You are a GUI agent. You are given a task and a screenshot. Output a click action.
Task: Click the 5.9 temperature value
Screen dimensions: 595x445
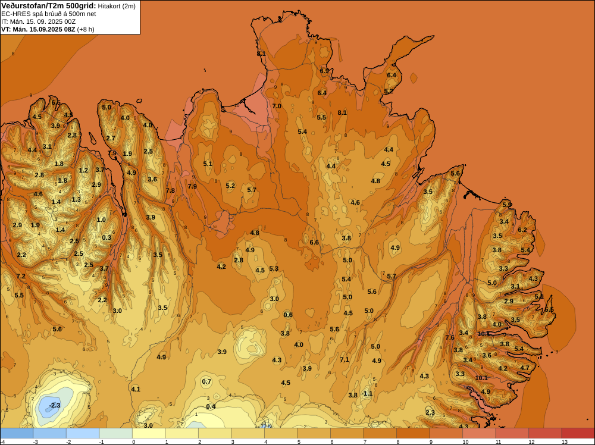tap(508, 205)
